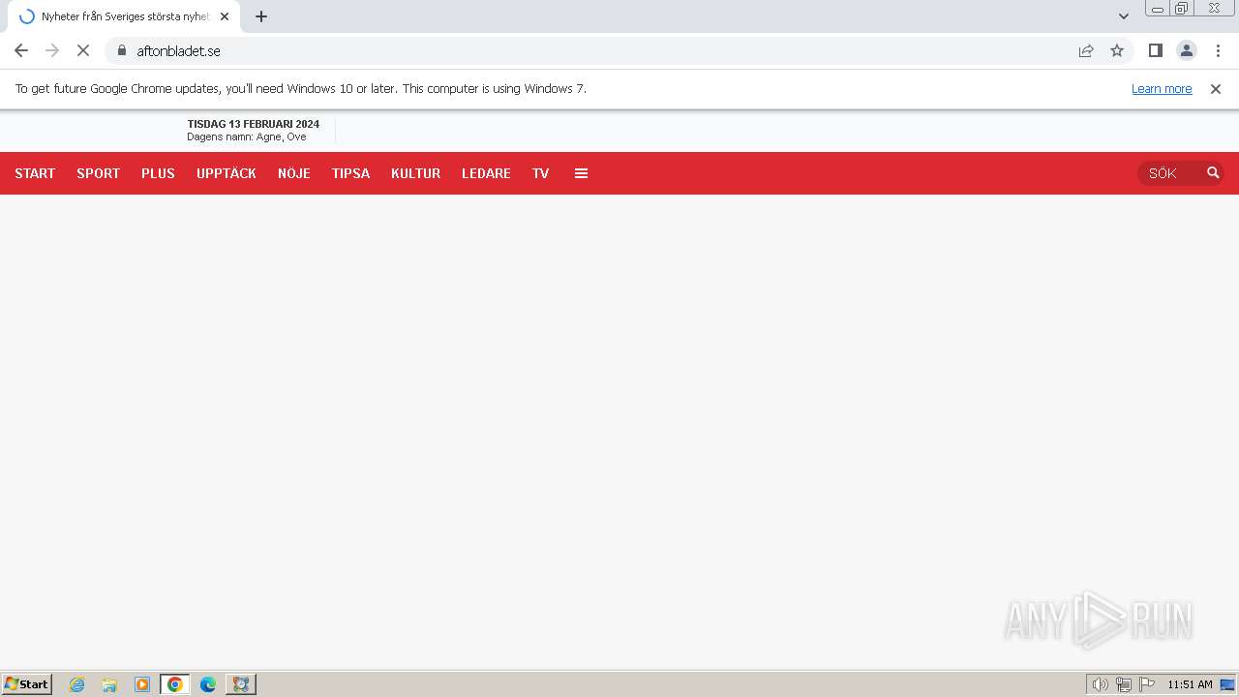Restore down the Chrome window
This screenshot has width=1239, height=697.
1182,9
